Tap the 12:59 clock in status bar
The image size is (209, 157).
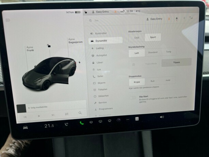pos(130,11)
